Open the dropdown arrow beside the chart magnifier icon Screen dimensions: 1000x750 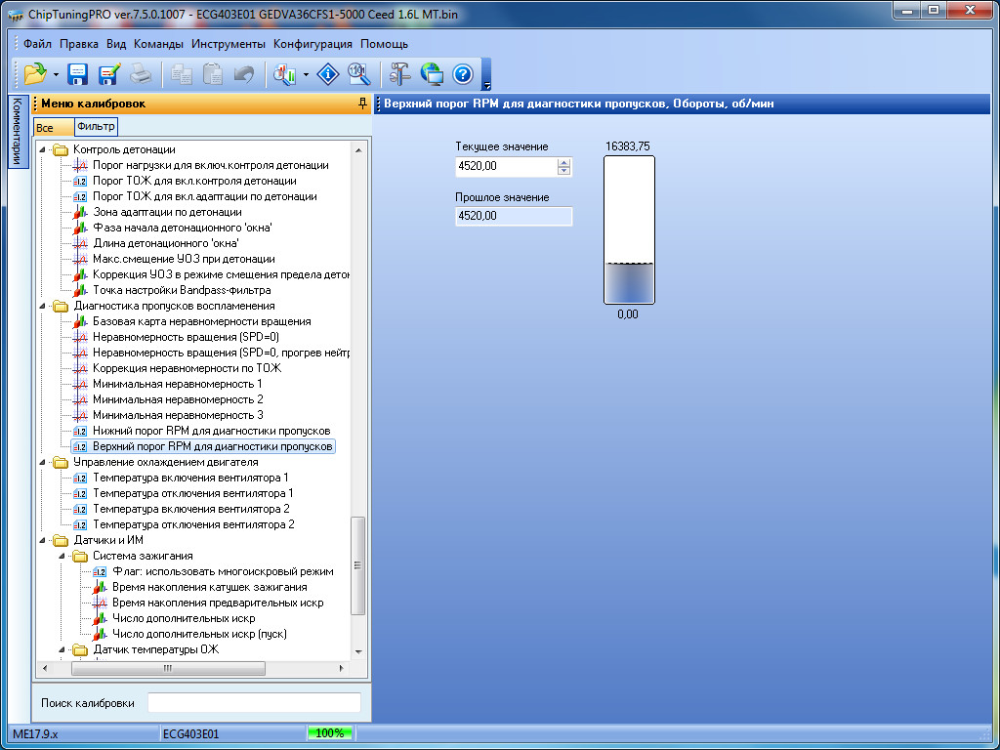coord(307,75)
